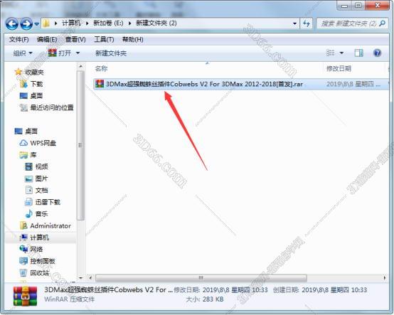Click the navigation pane vertical scrollbar thumb
This screenshot has height=315, width=394.
click(80, 146)
